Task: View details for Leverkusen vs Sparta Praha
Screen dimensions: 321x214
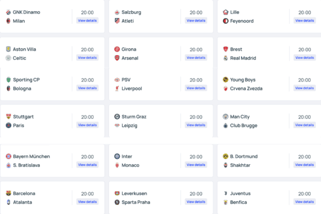Action: click(x=196, y=202)
